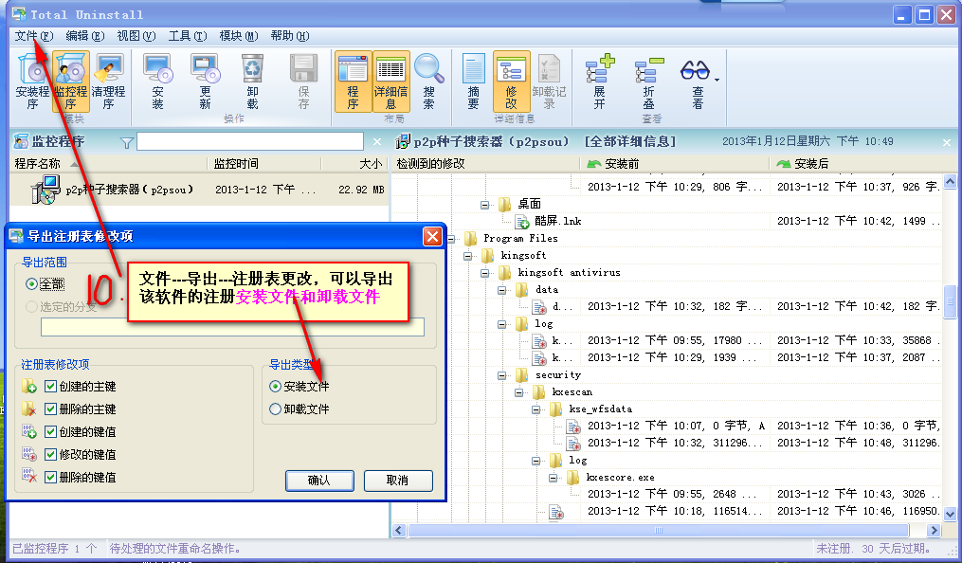Open the 工具(T) menu

click(188, 36)
